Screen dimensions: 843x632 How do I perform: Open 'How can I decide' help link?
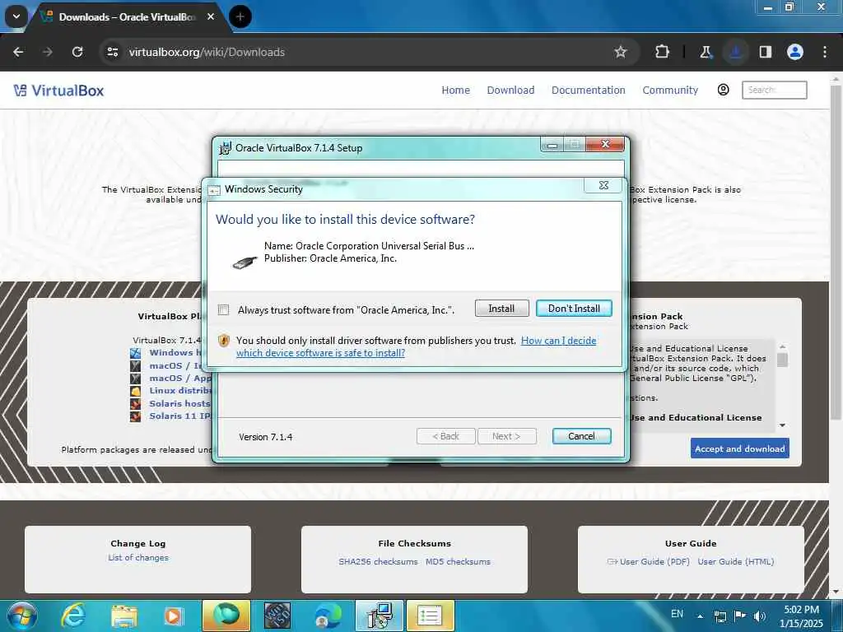coord(558,341)
